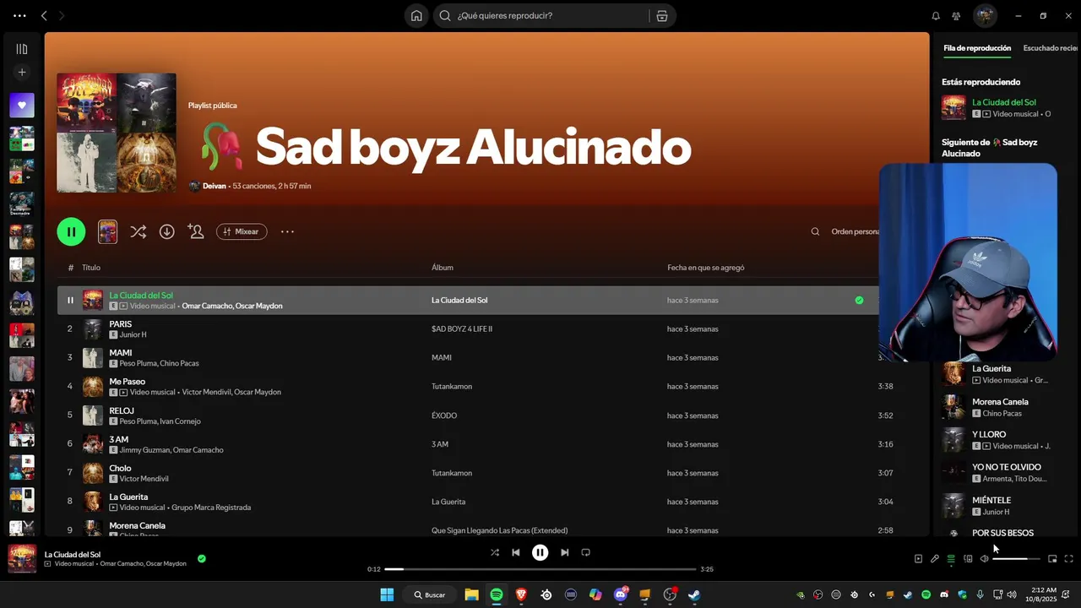Open Steam from the taskbar
Image resolution: width=1081 pixels, height=608 pixels.
(695, 594)
